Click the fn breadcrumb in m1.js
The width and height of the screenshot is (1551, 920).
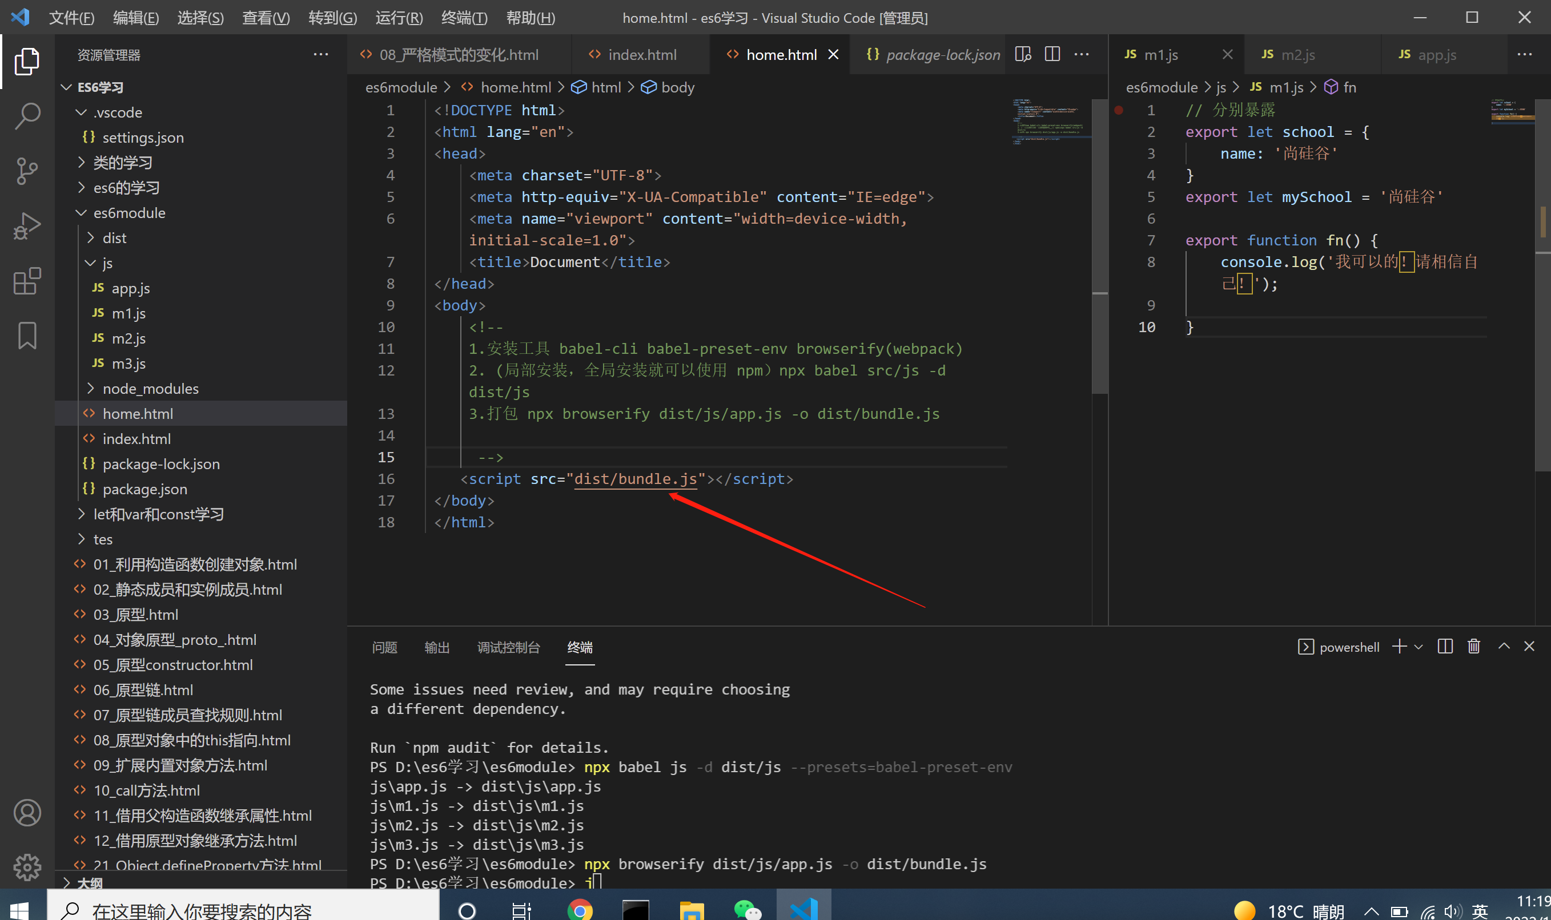(1341, 87)
